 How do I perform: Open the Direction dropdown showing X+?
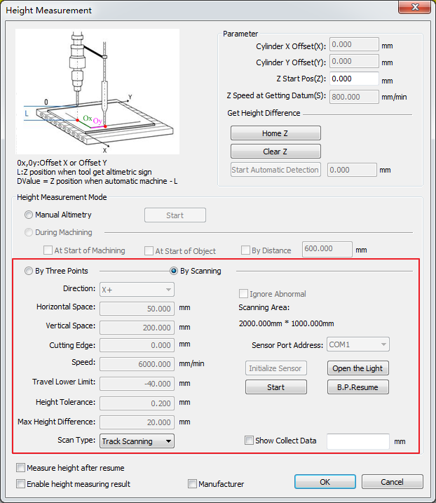(x=137, y=290)
